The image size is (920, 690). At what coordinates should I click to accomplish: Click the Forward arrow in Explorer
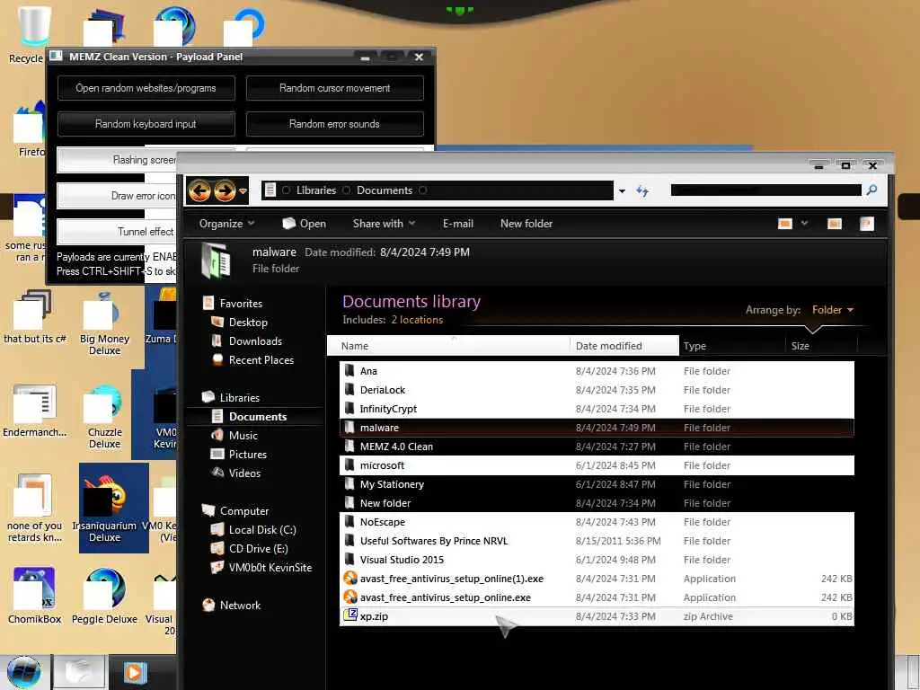(x=224, y=190)
